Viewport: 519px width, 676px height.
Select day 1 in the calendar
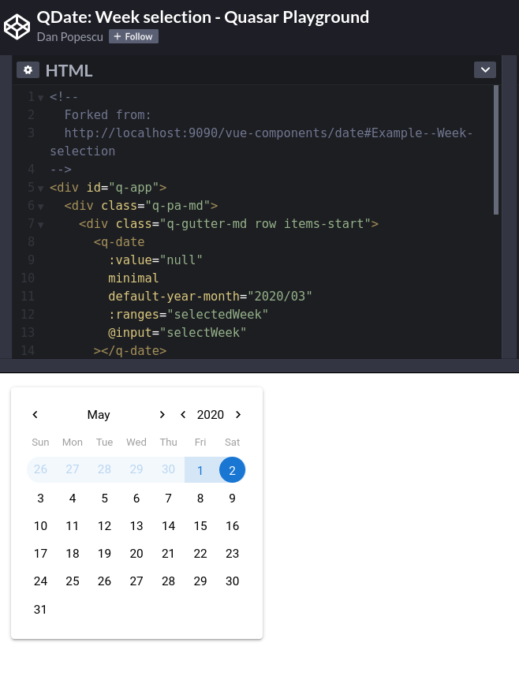200,470
